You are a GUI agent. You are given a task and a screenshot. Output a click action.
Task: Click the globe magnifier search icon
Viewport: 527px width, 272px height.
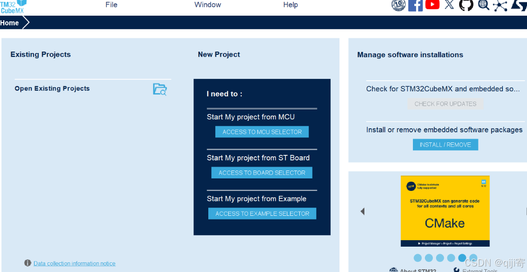[x=483, y=5]
